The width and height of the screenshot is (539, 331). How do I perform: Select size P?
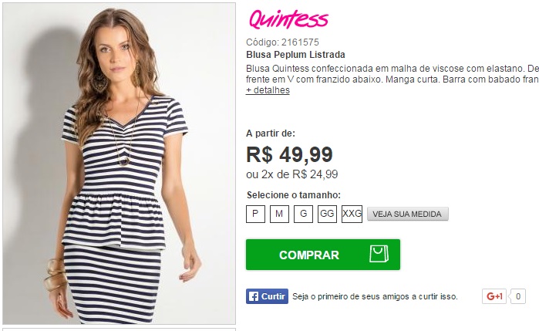coord(255,214)
